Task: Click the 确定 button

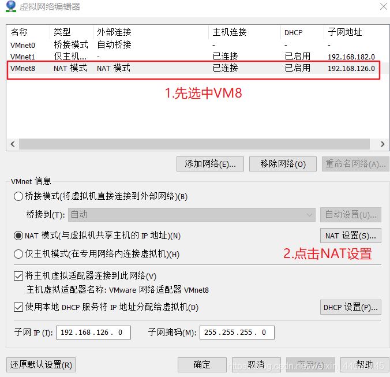Action: pos(202,365)
